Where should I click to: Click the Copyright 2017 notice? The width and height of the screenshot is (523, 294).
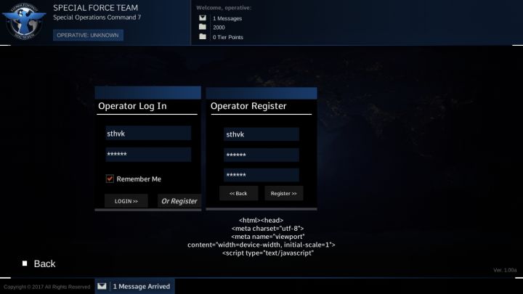47,287
